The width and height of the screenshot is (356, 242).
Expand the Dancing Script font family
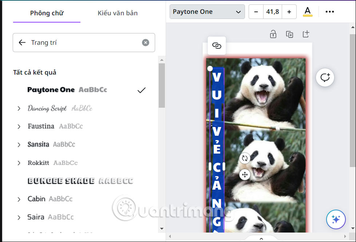click(x=19, y=108)
